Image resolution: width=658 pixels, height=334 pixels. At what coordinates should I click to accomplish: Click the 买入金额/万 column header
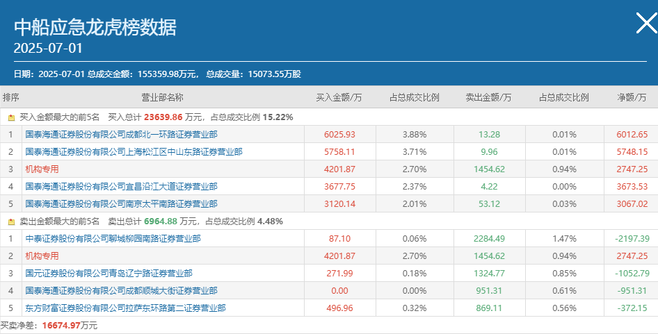(339, 98)
